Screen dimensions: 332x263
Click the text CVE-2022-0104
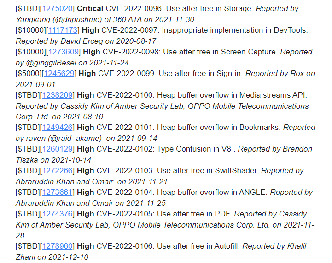[124, 192]
